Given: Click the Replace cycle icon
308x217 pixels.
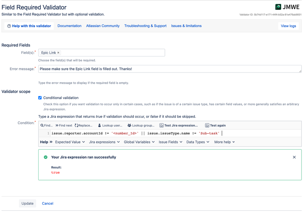Looking at the screenshot, I should [76, 125].
